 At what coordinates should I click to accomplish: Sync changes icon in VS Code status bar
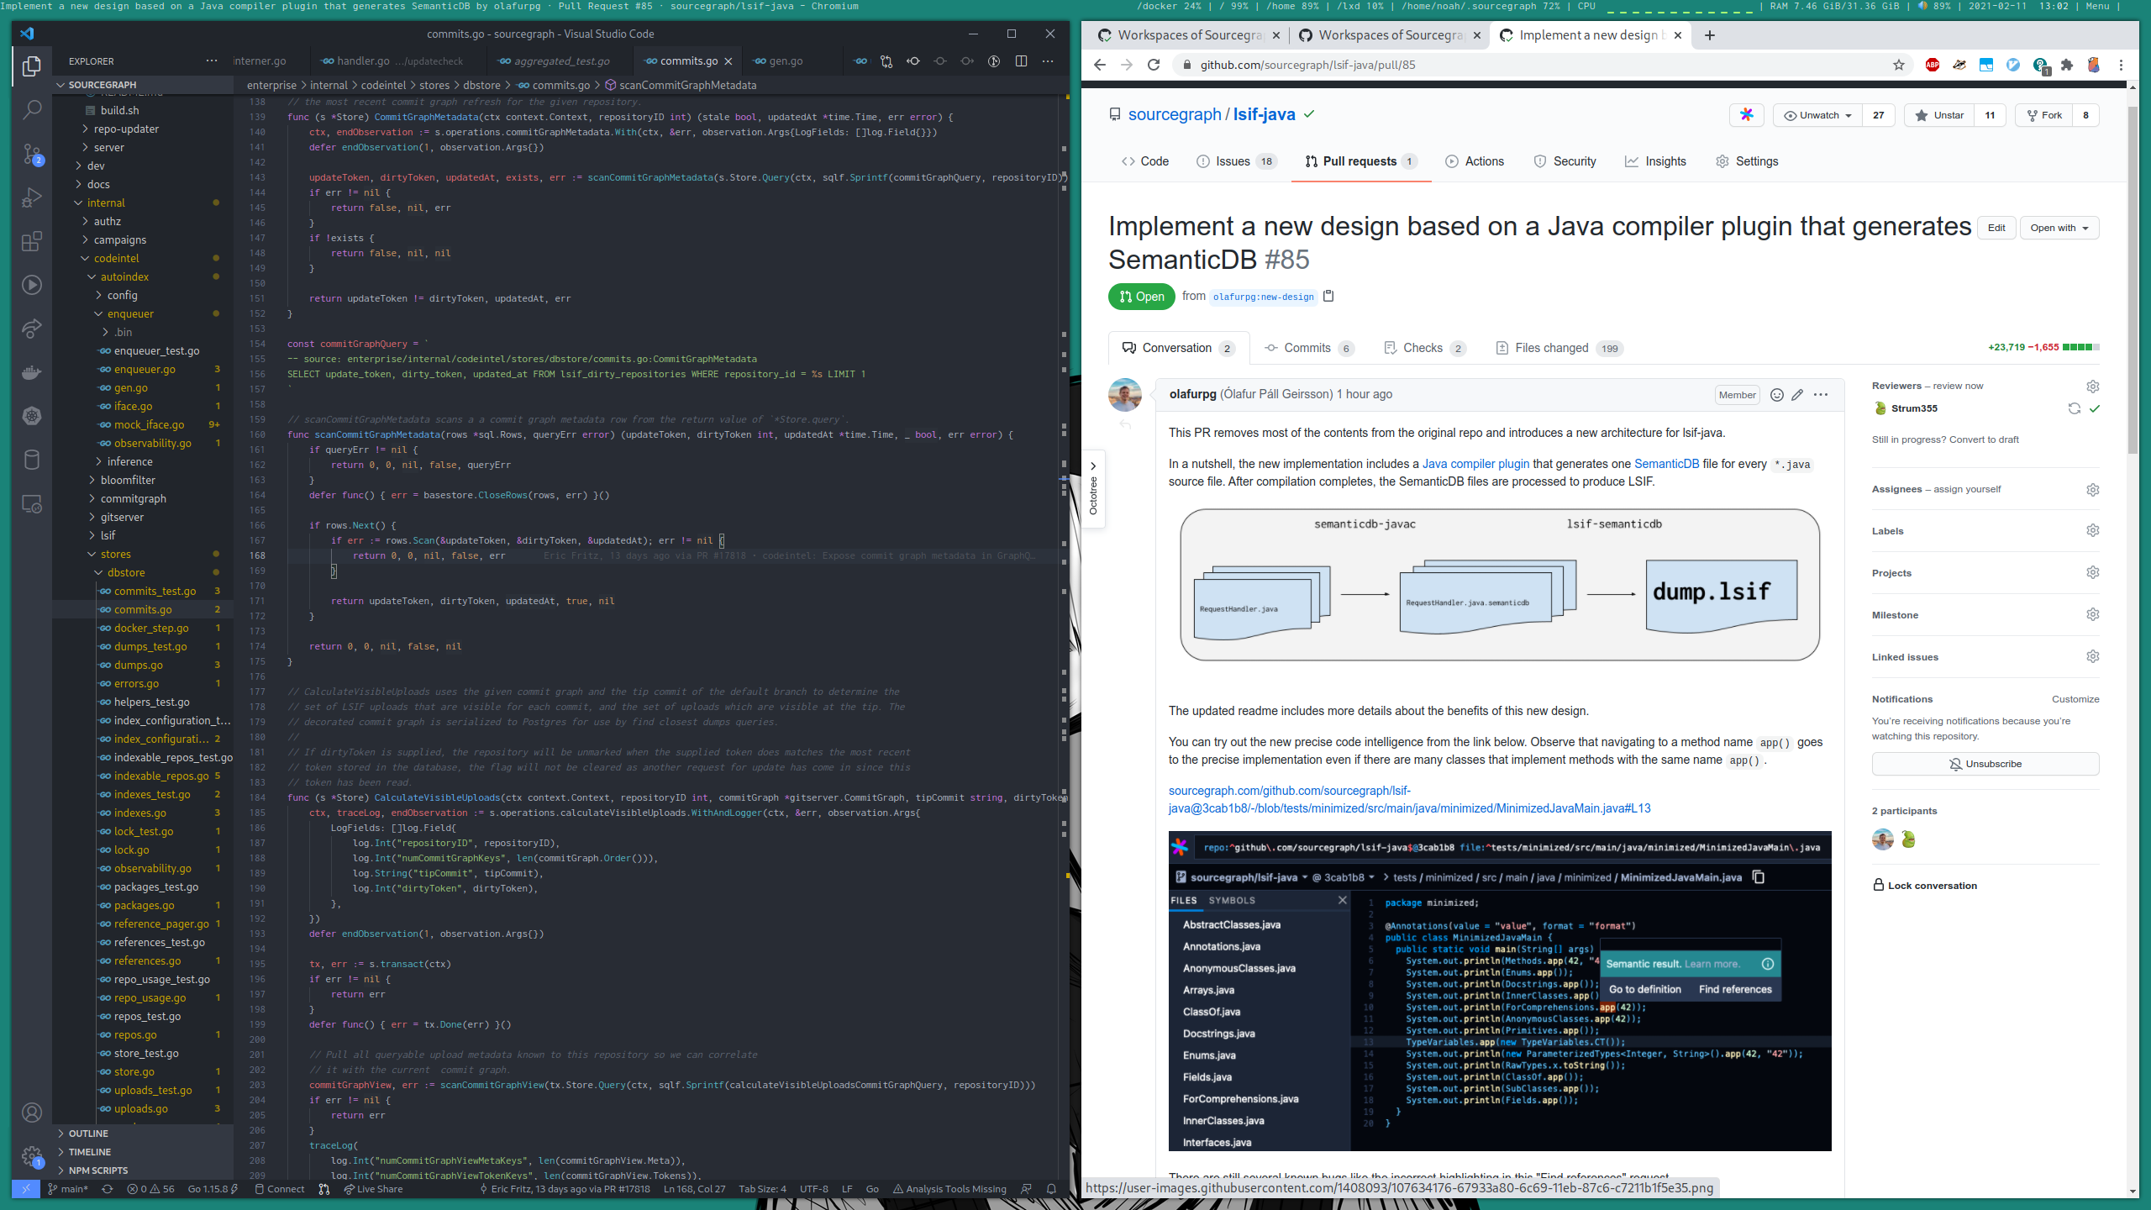(x=107, y=1189)
